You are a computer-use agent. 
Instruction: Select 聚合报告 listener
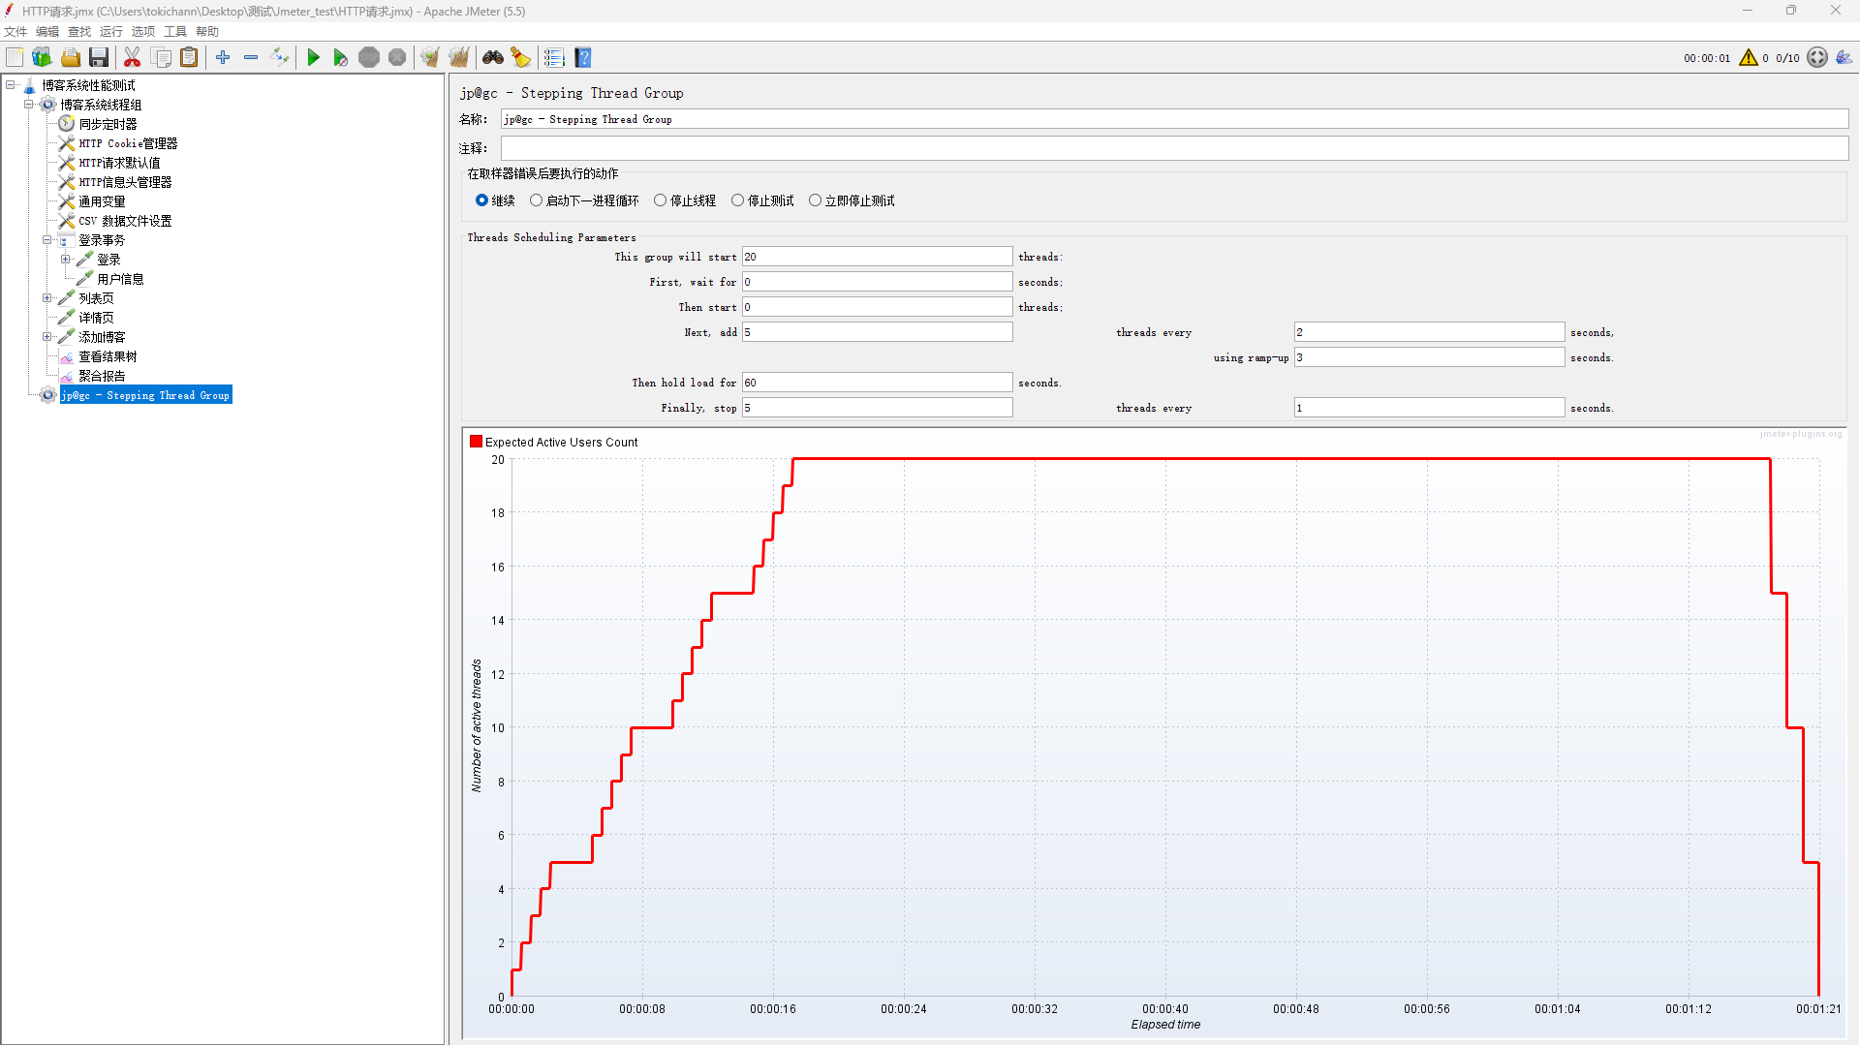[102, 376]
